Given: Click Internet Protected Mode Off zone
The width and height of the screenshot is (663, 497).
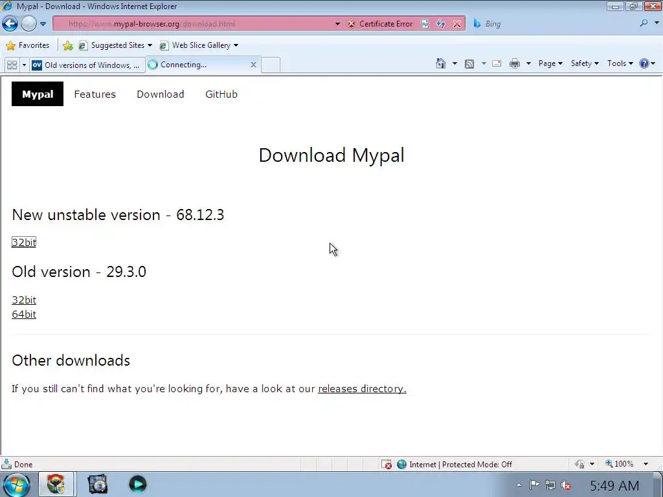Looking at the screenshot, I should point(455,465).
